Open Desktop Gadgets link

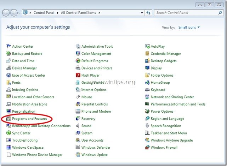pyautogui.click(x=164, y=61)
